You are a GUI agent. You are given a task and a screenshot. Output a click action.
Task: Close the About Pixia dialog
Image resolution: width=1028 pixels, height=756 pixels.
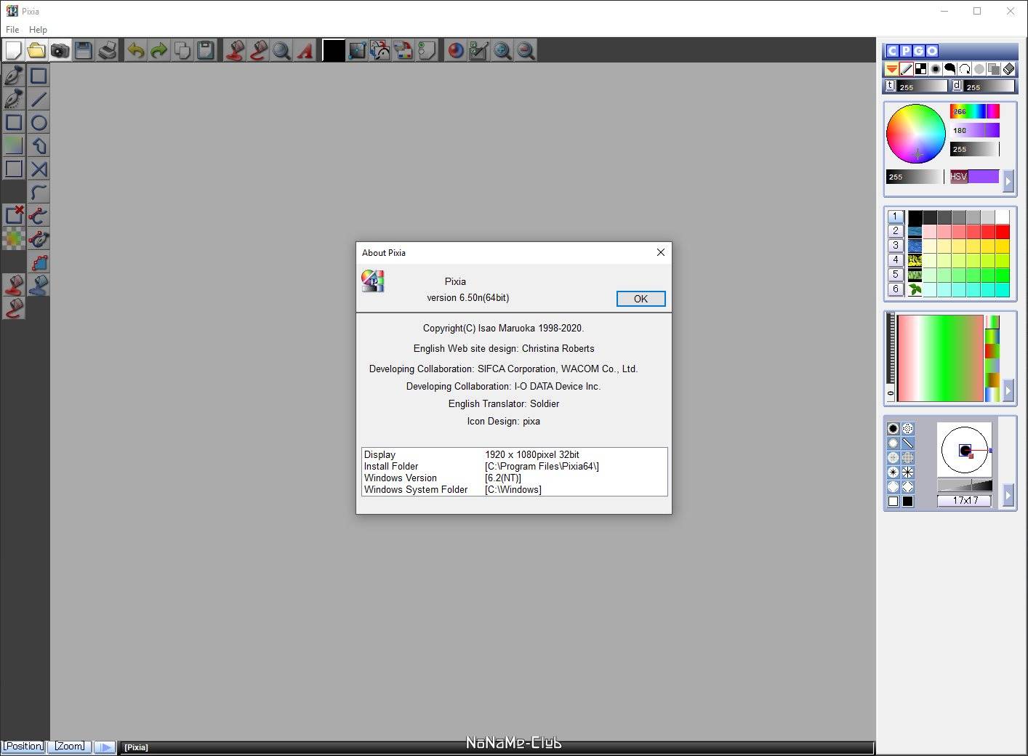660,252
